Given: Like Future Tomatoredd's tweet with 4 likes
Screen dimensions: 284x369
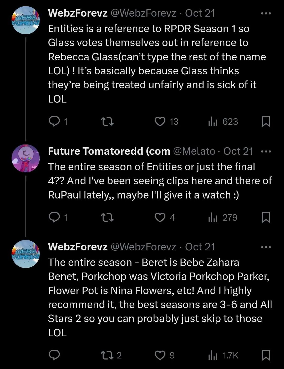Looking at the screenshot, I should (x=160, y=217).
